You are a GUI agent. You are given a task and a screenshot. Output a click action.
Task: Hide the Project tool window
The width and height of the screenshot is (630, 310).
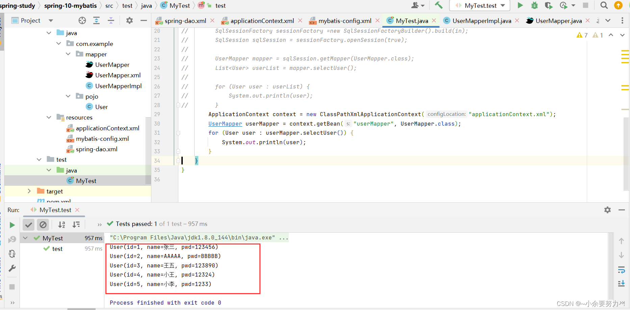(x=144, y=21)
